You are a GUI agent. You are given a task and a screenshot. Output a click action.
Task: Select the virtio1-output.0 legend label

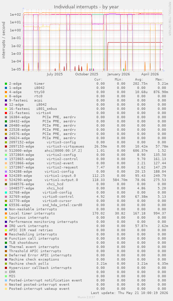point(61,180)
